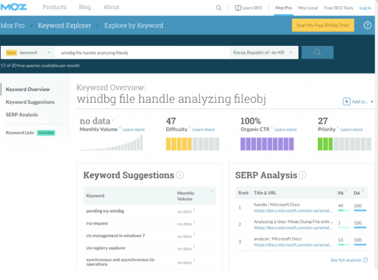378x280 pixels.
Task: Click info icon next to DA column
Action: (x=363, y=191)
